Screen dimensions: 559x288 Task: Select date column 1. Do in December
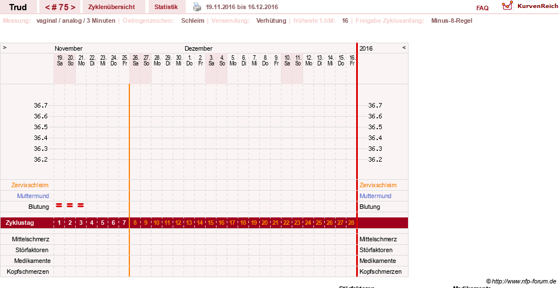190,60
